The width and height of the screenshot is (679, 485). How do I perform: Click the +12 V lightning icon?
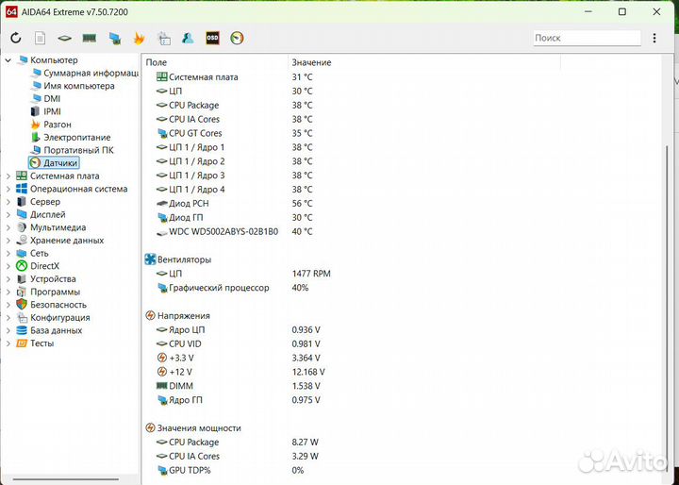click(x=161, y=372)
